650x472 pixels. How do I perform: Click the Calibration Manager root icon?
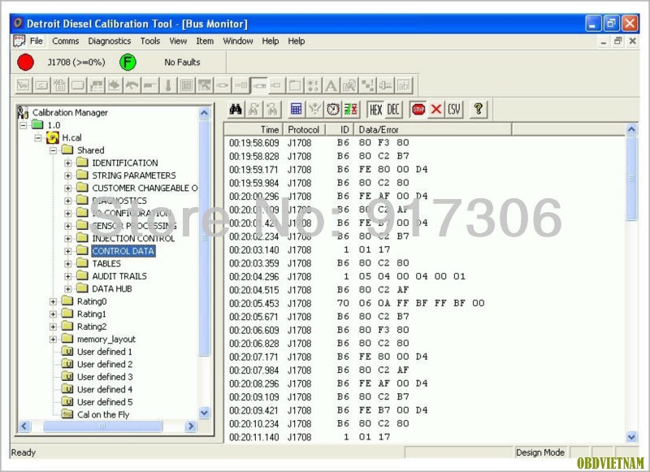pos(23,112)
